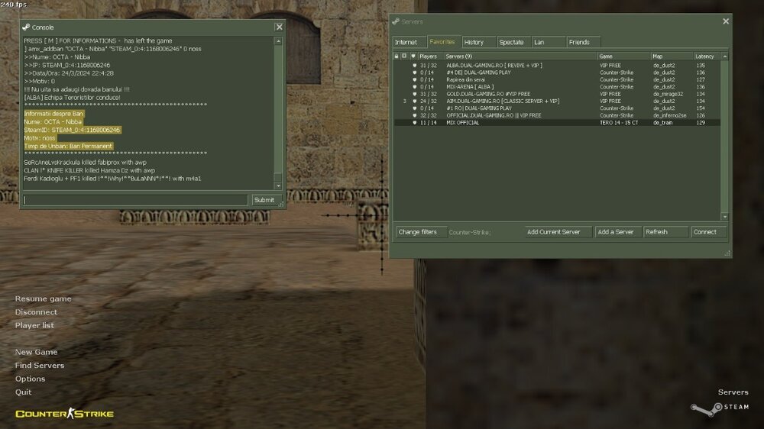Switch to the Internet tab
This screenshot has height=429, width=764.
[x=406, y=42]
